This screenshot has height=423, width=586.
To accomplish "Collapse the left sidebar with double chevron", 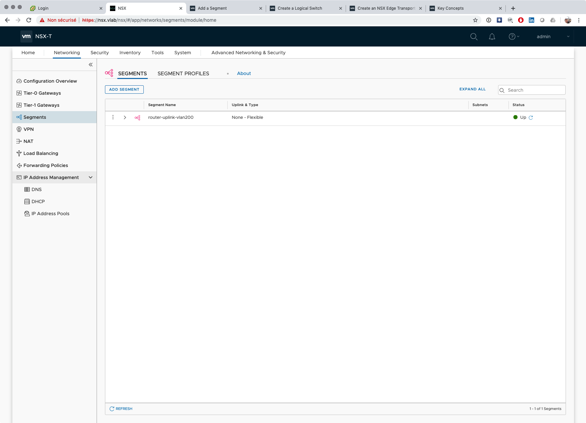I will coord(91,65).
